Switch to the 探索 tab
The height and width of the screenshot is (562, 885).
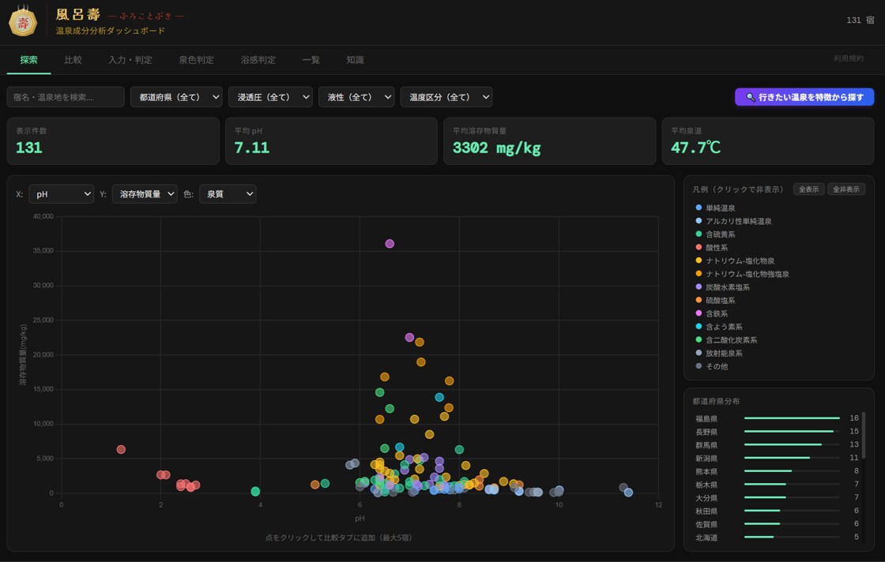pyautogui.click(x=28, y=60)
